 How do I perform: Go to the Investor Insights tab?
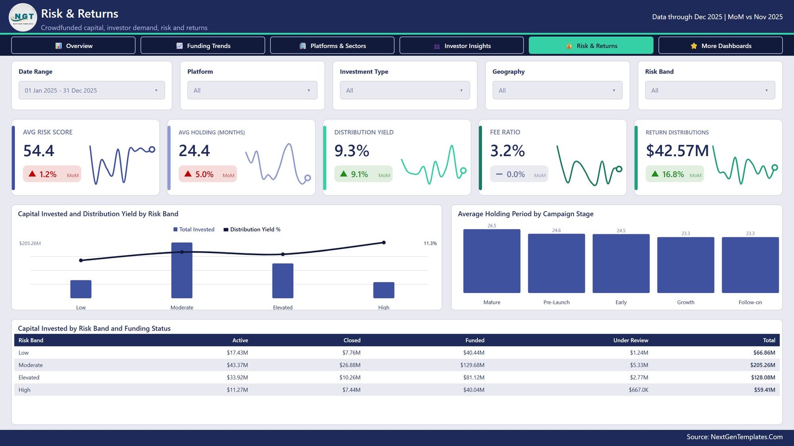coord(462,45)
